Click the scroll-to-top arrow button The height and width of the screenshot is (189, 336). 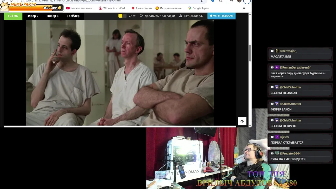pyautogui.click(x=242, y=121)
